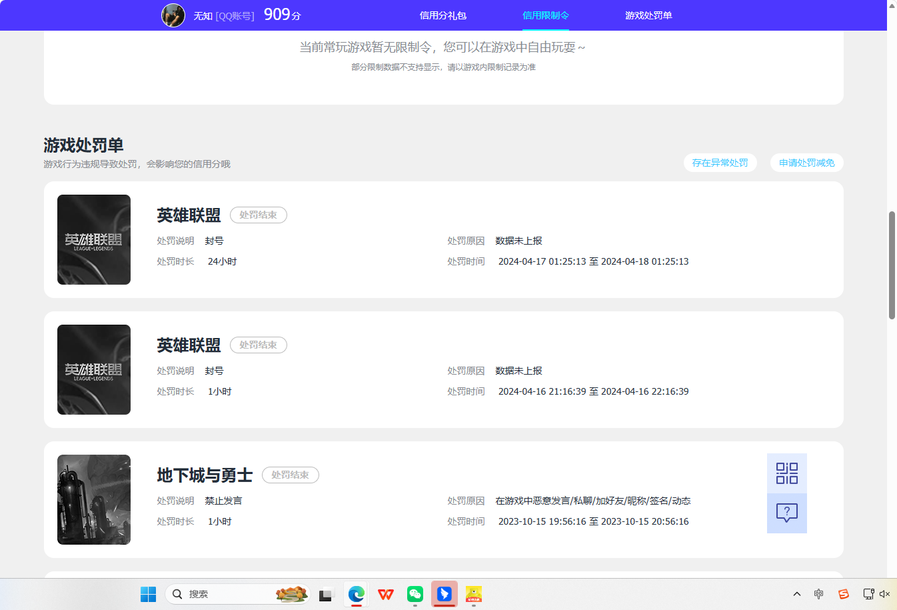Open the QR code floating icon
Image resolution: width=897 pixels, height=610 pixels.
[x=787, y=473]
